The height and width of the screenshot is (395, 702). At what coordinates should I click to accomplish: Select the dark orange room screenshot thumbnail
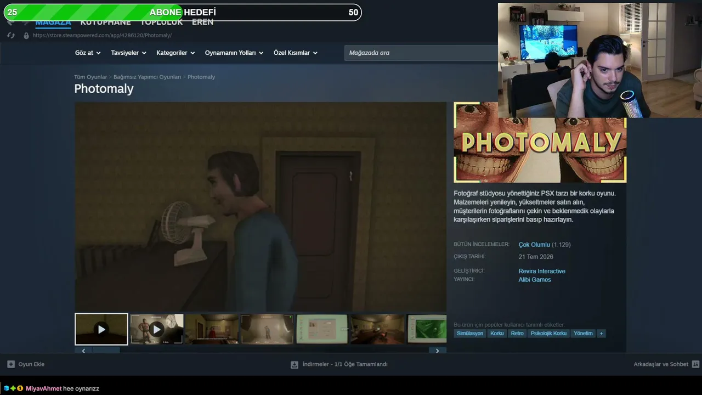pos(378,329)
